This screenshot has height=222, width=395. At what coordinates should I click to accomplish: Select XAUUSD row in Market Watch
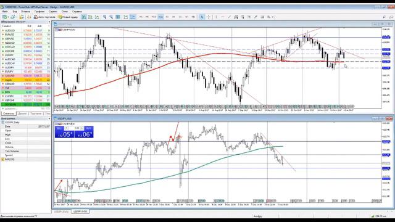(26, 75)
